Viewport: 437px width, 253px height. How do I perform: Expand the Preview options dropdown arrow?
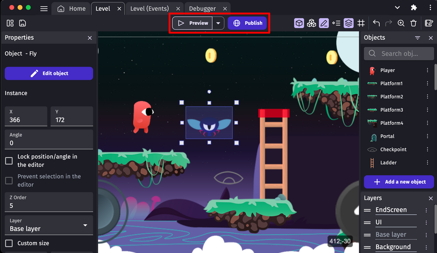pos(218,23)
